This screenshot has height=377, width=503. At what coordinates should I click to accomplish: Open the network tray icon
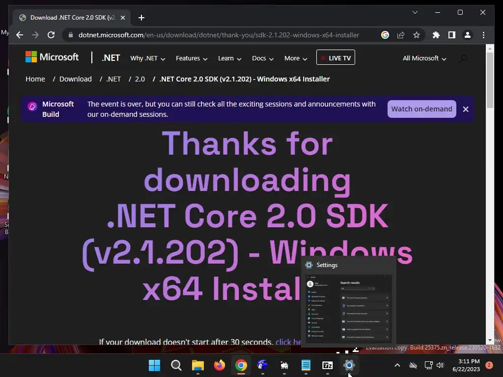point(428,365)
